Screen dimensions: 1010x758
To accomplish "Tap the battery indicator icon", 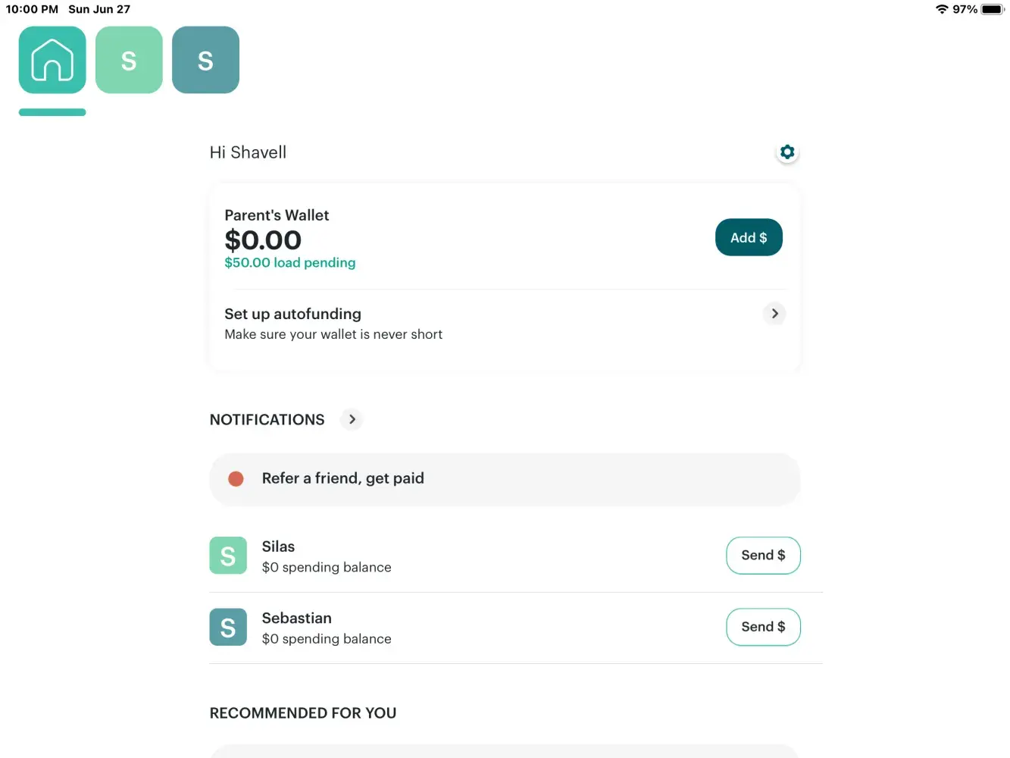I will (992, 9).
